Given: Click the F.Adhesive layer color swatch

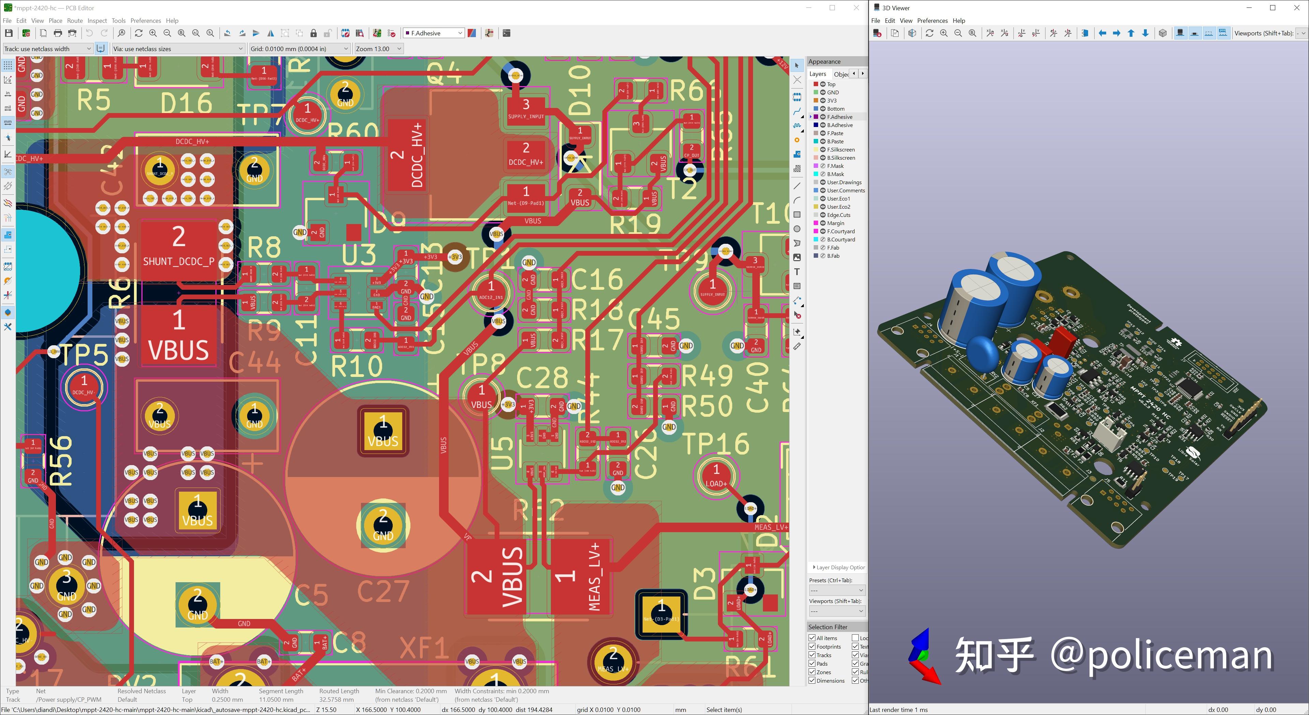Looking at the screenshot, I should click(x=817, y=117).
